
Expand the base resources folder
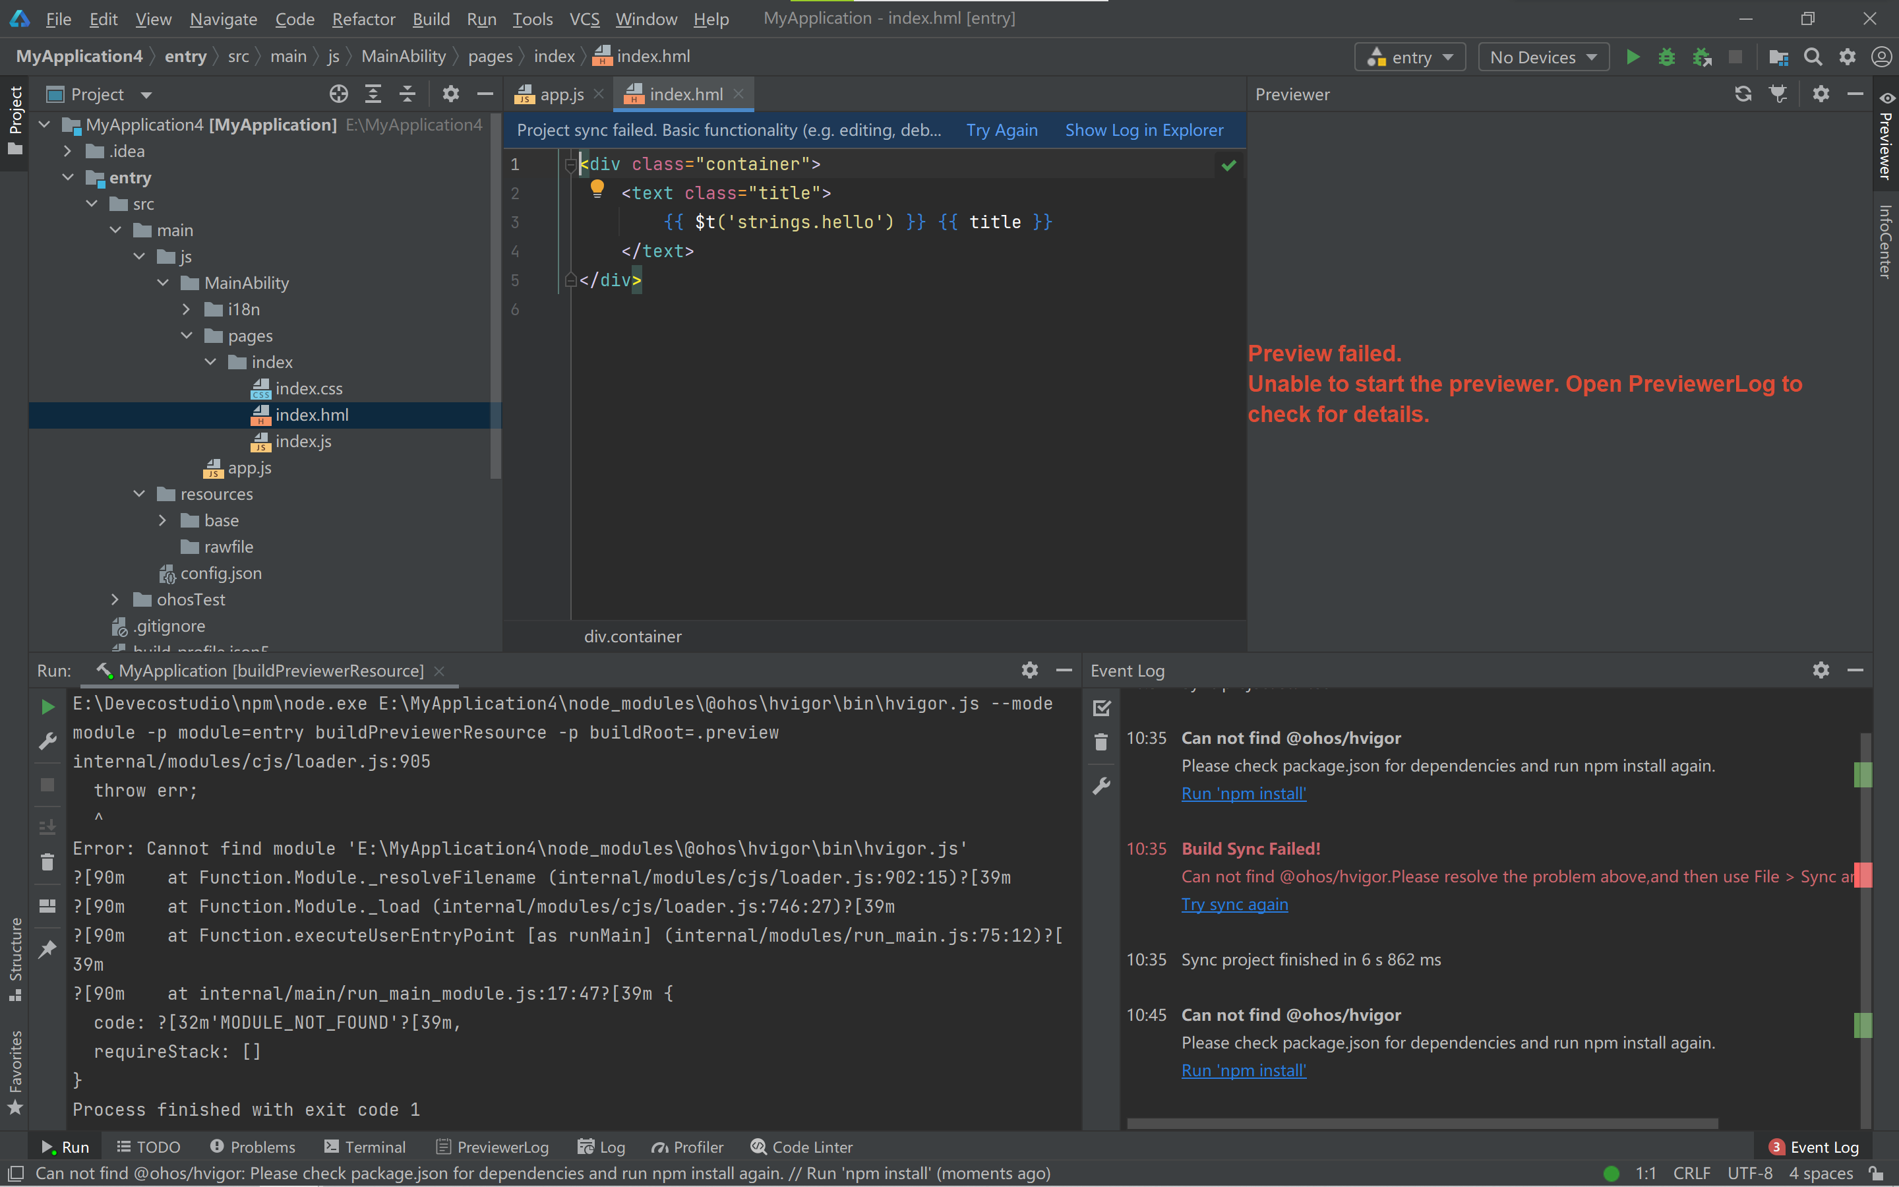[162, 520]
